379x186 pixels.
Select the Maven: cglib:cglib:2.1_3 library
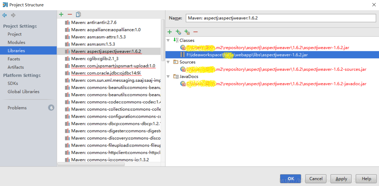91,58
